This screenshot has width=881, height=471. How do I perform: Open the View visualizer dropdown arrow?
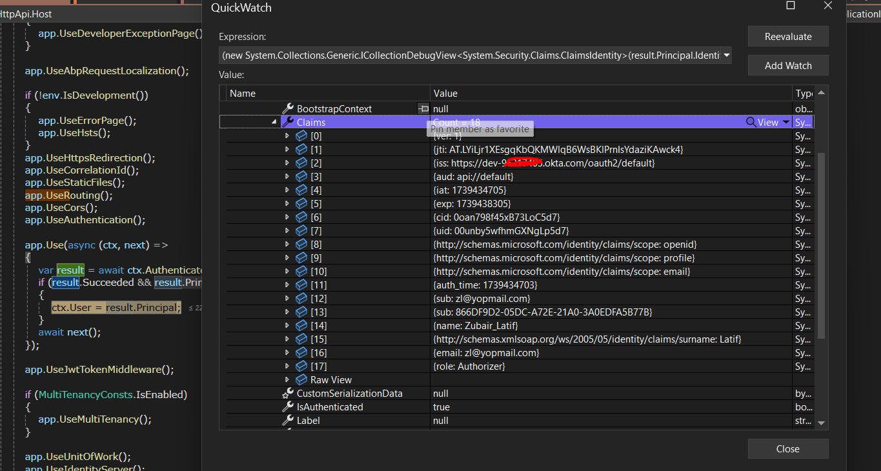tap(785, 122)
